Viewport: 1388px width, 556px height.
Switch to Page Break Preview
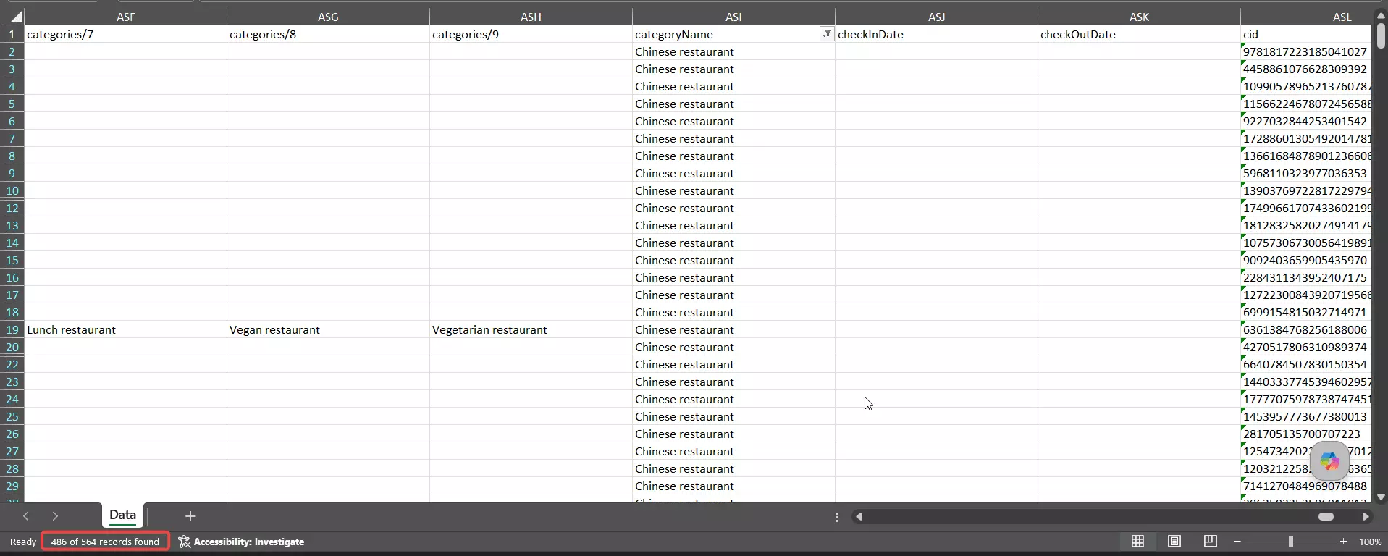1210,542
